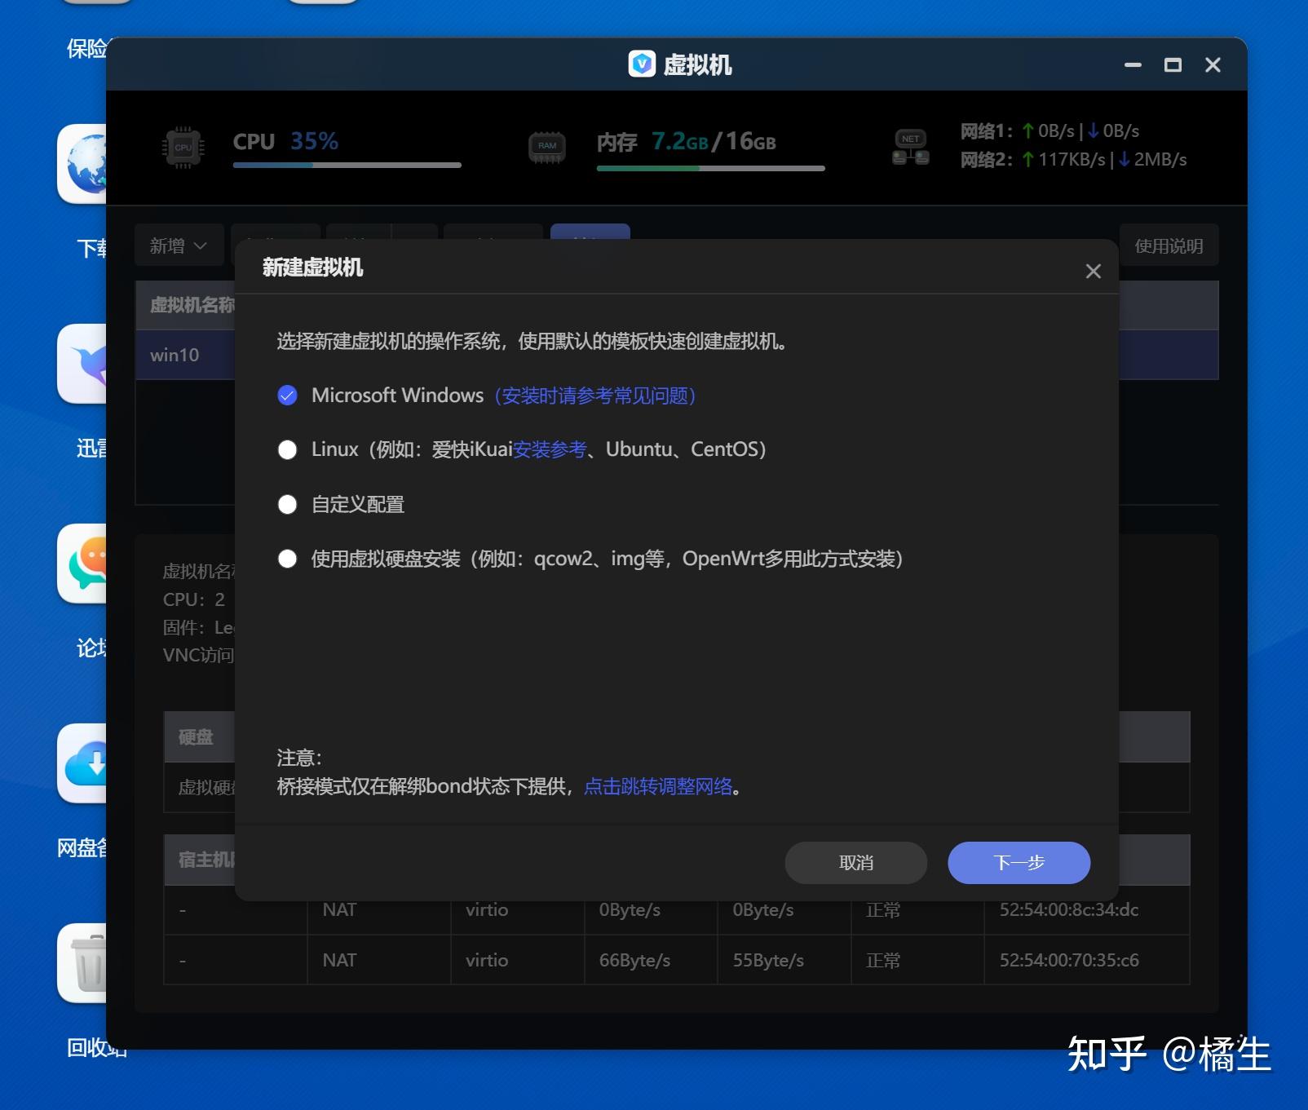This screenshot has height=1110, width=1308.
Task: Choose the 使用虚拟硬盘安装 radio option
Action: 287,559
